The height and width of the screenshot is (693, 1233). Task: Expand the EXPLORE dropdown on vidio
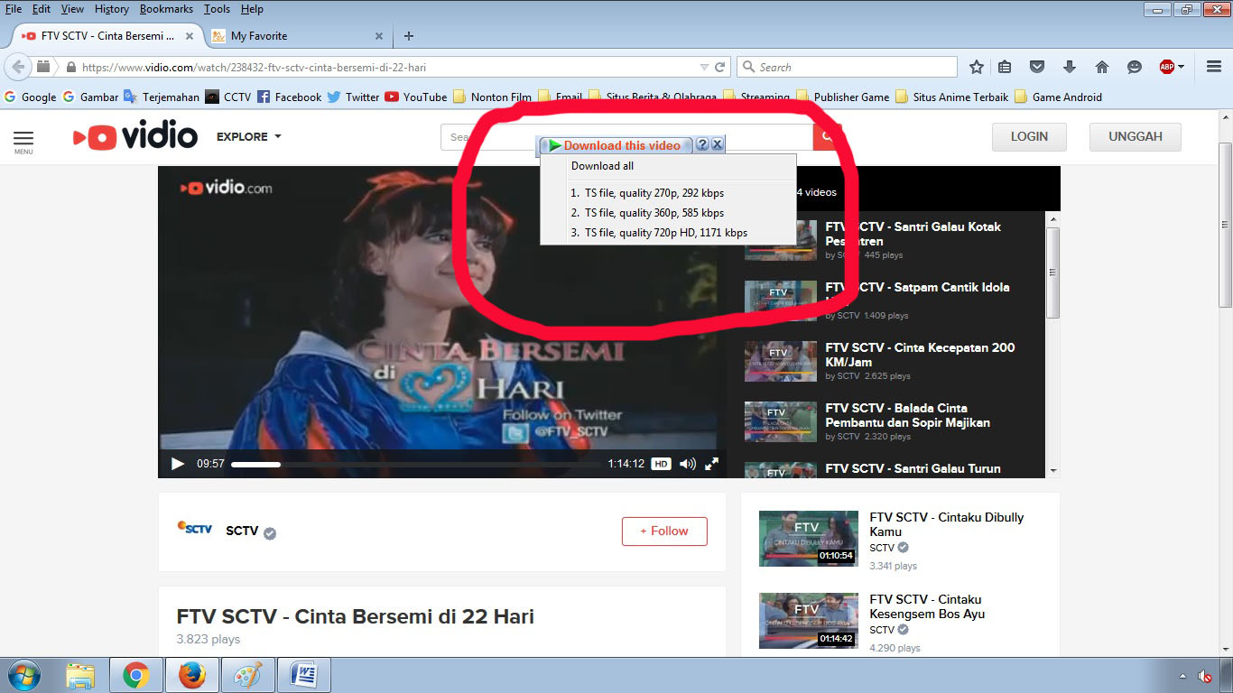(249, 136)
